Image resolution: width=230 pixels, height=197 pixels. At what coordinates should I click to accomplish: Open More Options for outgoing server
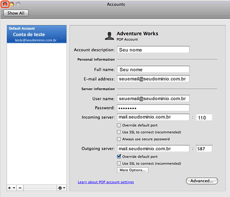pos(133,170)
